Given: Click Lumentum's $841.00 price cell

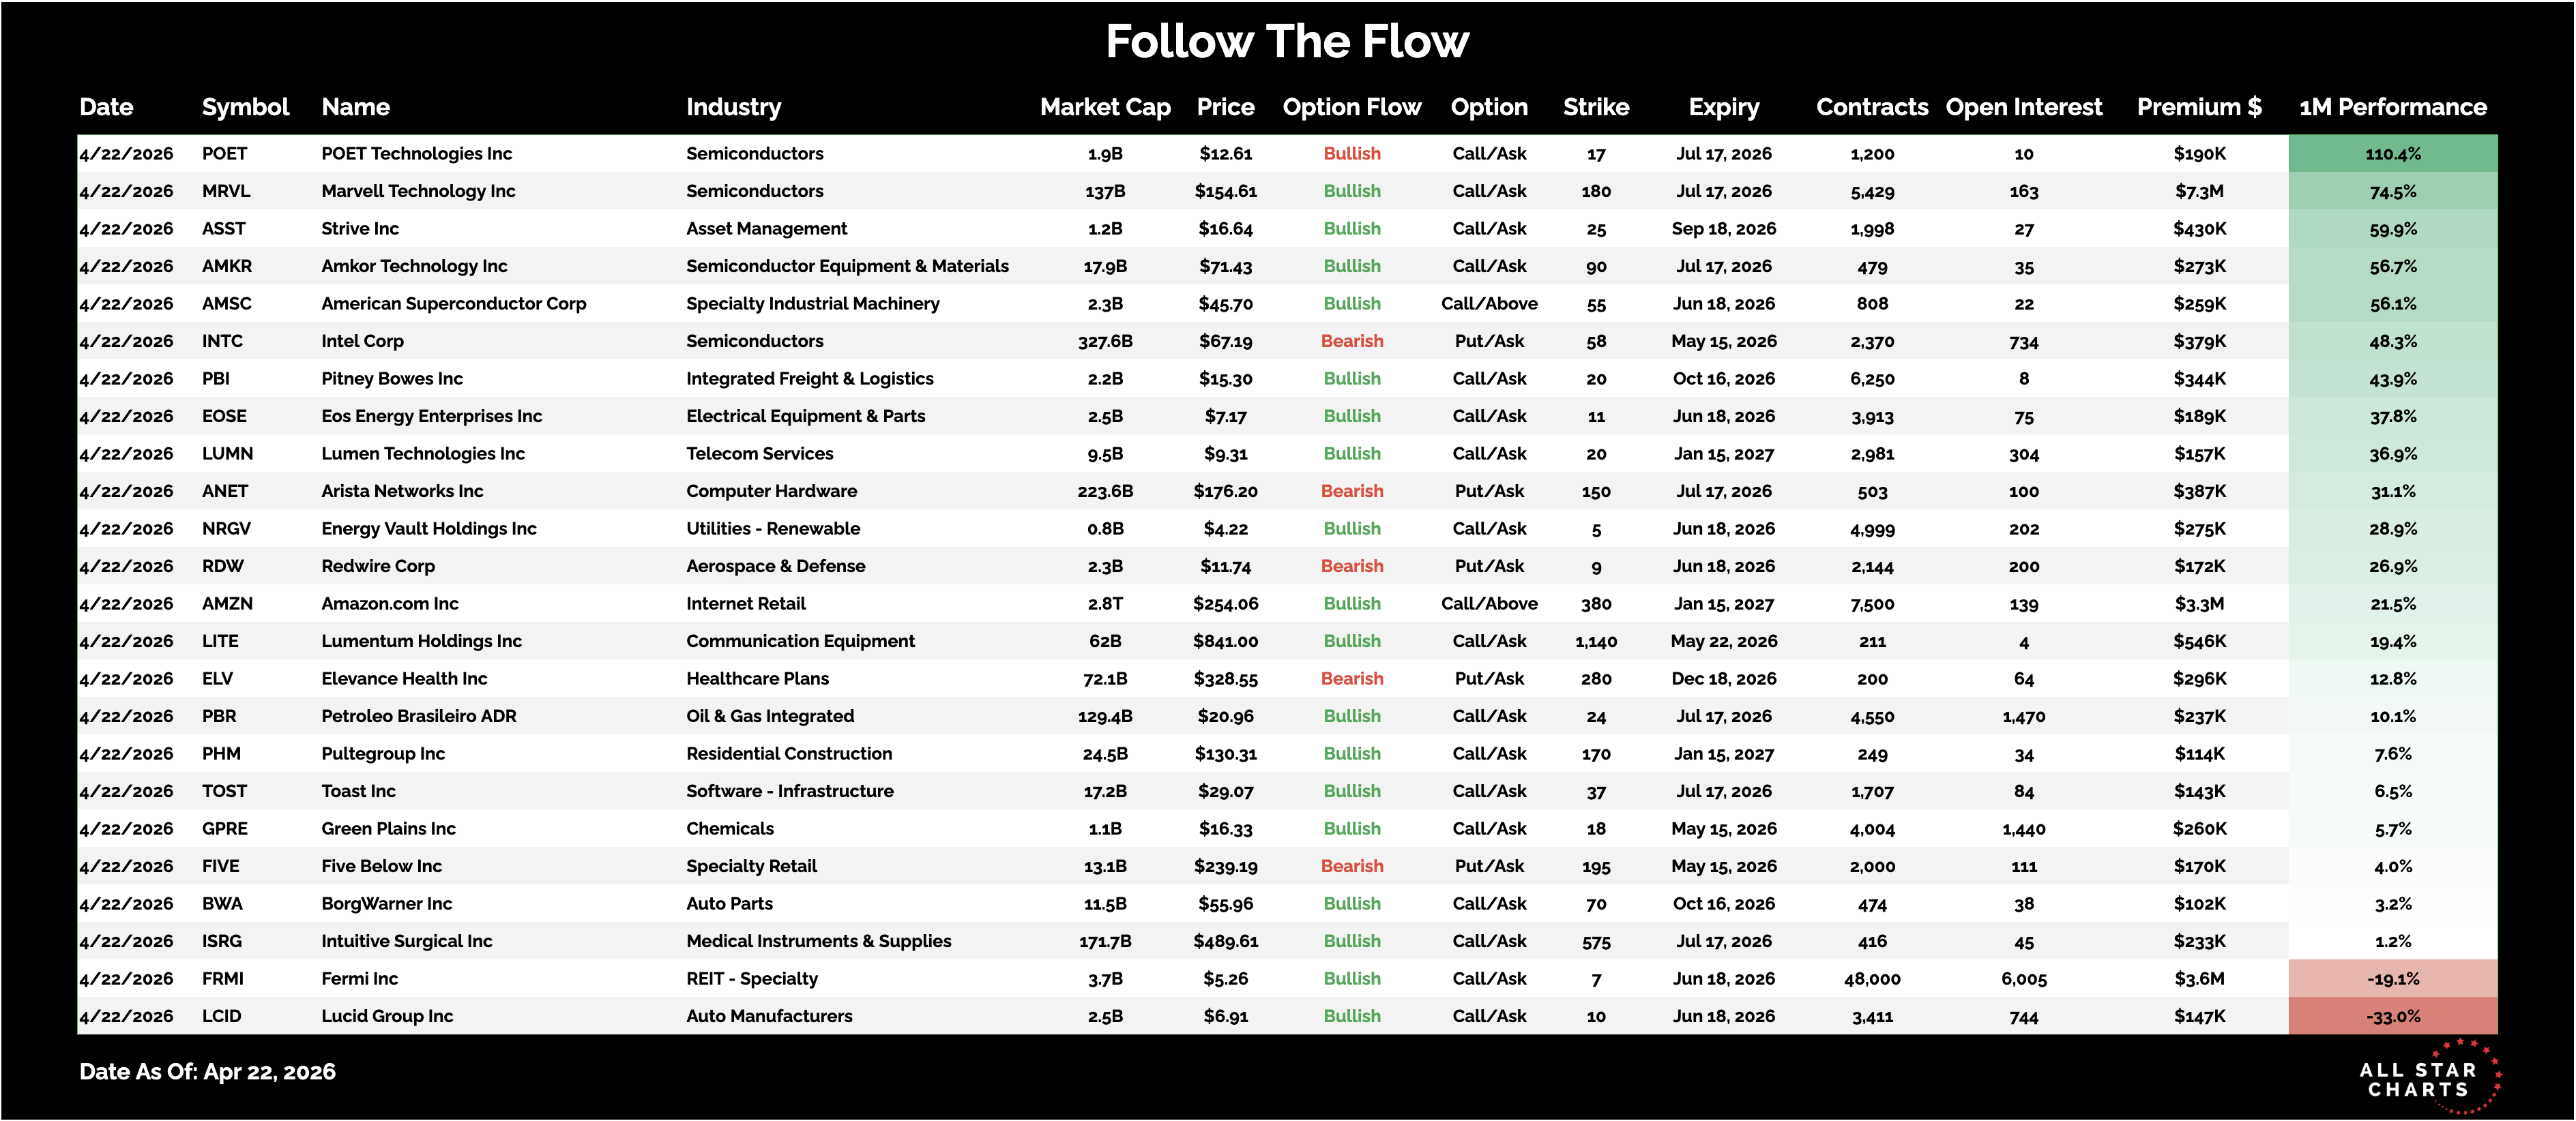Looking at the screenshot, I should [1225, 642].
